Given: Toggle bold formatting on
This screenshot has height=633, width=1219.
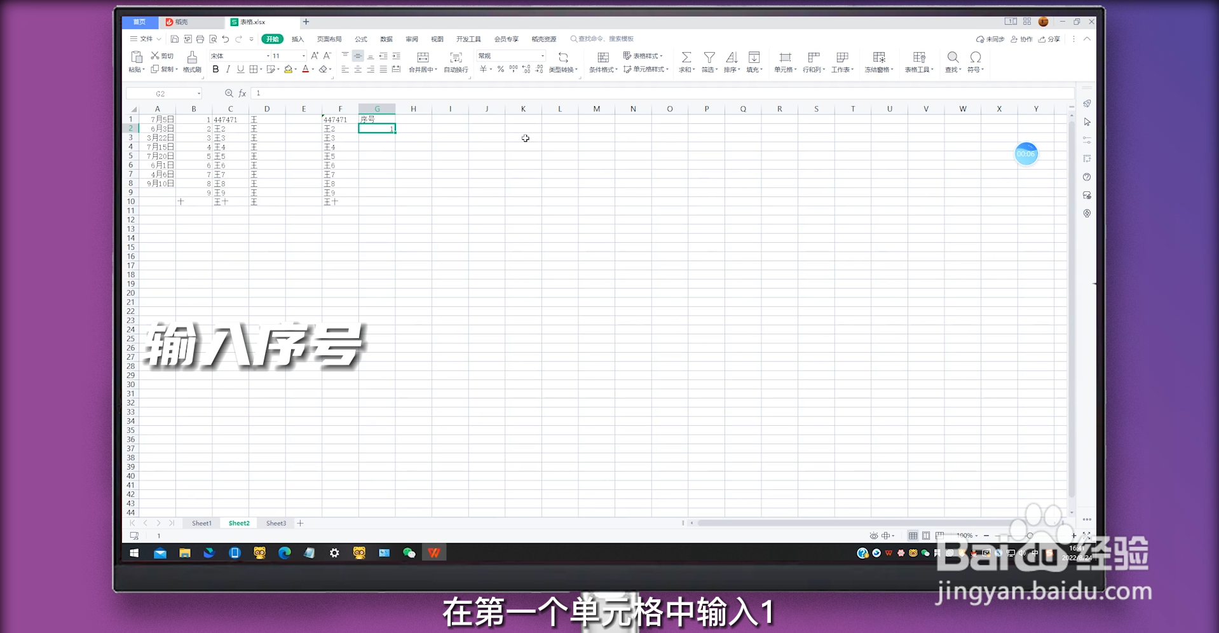Looking at the screenshot, I should 215,70.
